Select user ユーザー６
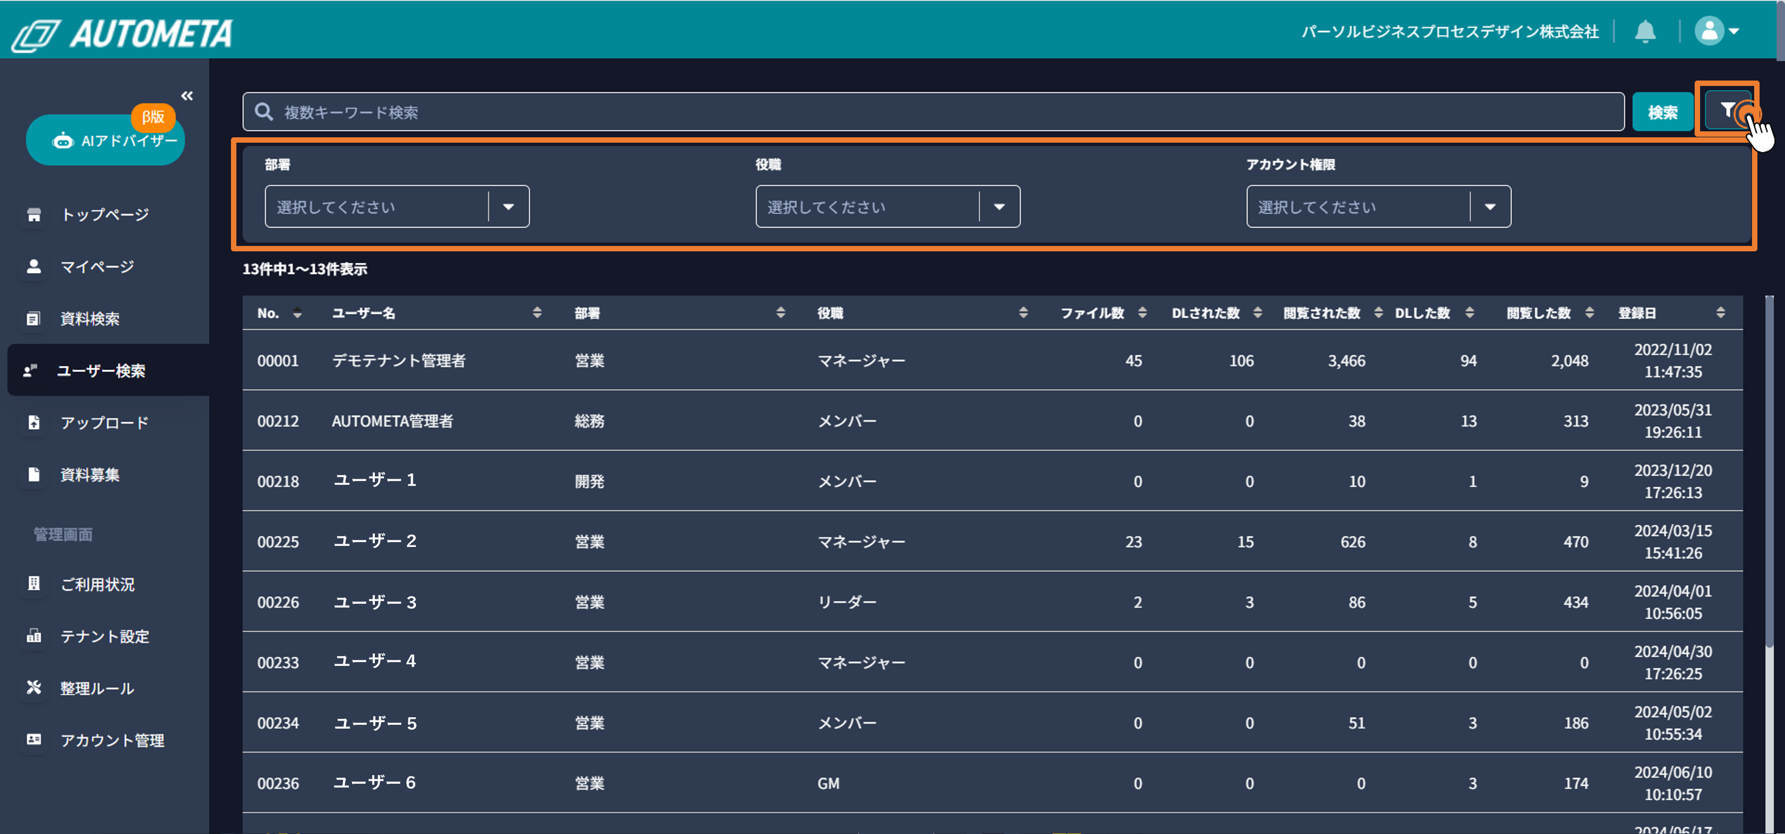Viewport: 1785px width, 834px height. pyautogui.click(x=375, y=782)
